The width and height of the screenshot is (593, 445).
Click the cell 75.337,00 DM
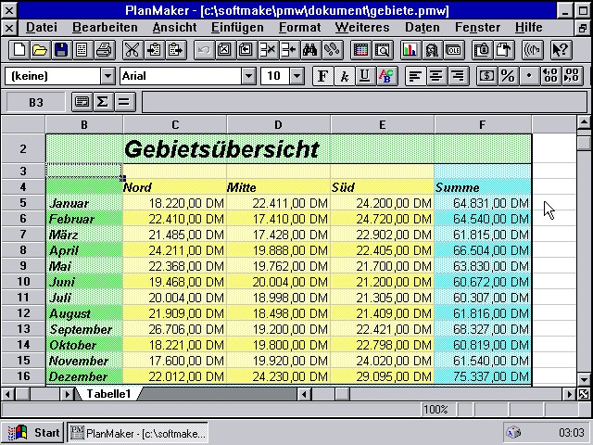483,376
